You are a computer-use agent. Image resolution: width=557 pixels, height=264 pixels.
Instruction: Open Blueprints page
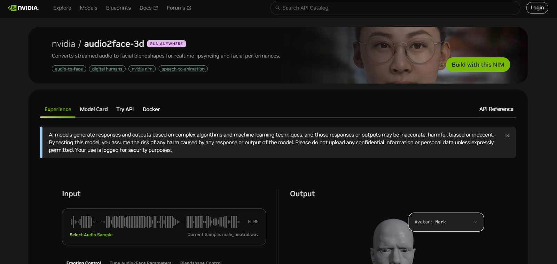[x=118, y=8]
